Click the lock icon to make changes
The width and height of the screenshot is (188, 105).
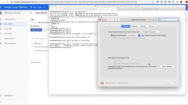102,83
